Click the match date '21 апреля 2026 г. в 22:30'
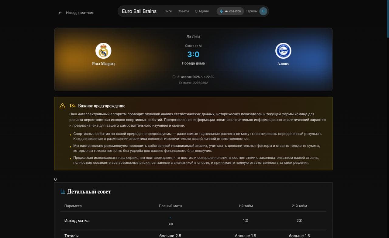Viewport: 389px width, 238px height. click(196, 77)
